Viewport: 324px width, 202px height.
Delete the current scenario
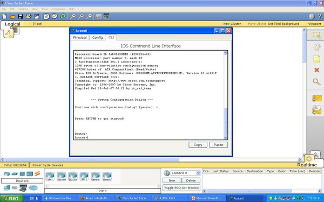191,180
